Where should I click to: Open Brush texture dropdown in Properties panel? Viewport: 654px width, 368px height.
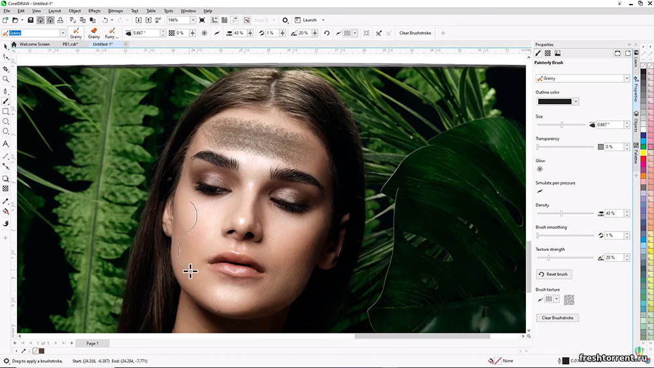click(557, 299)
